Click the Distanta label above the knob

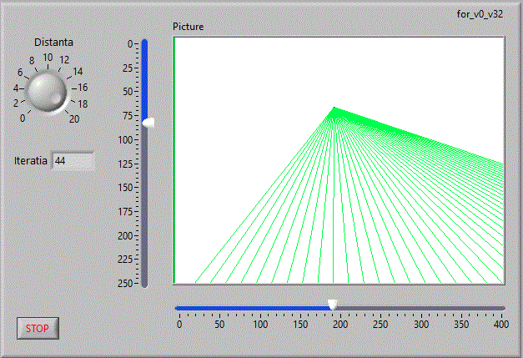point(53,42)
